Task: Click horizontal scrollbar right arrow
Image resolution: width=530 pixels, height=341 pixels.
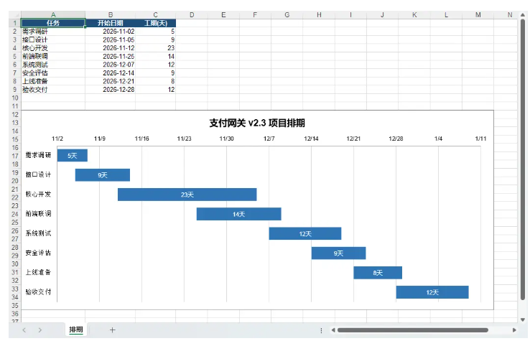Action: 514,330
